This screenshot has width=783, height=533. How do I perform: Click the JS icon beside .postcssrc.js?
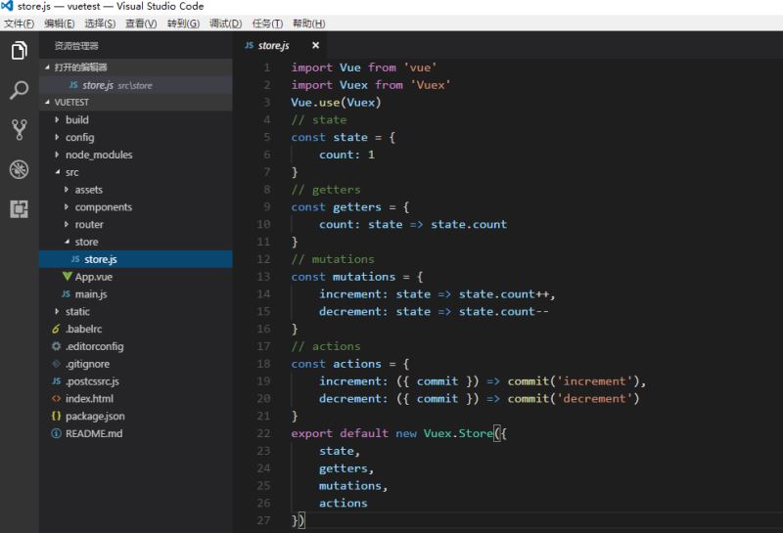point(56,381)
